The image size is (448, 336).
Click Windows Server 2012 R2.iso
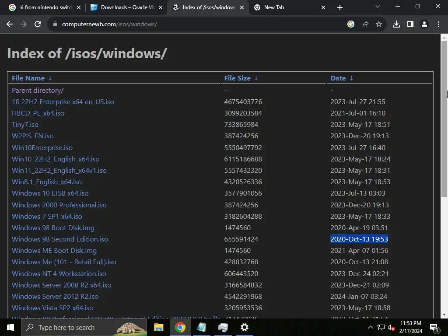coord(55,297)
